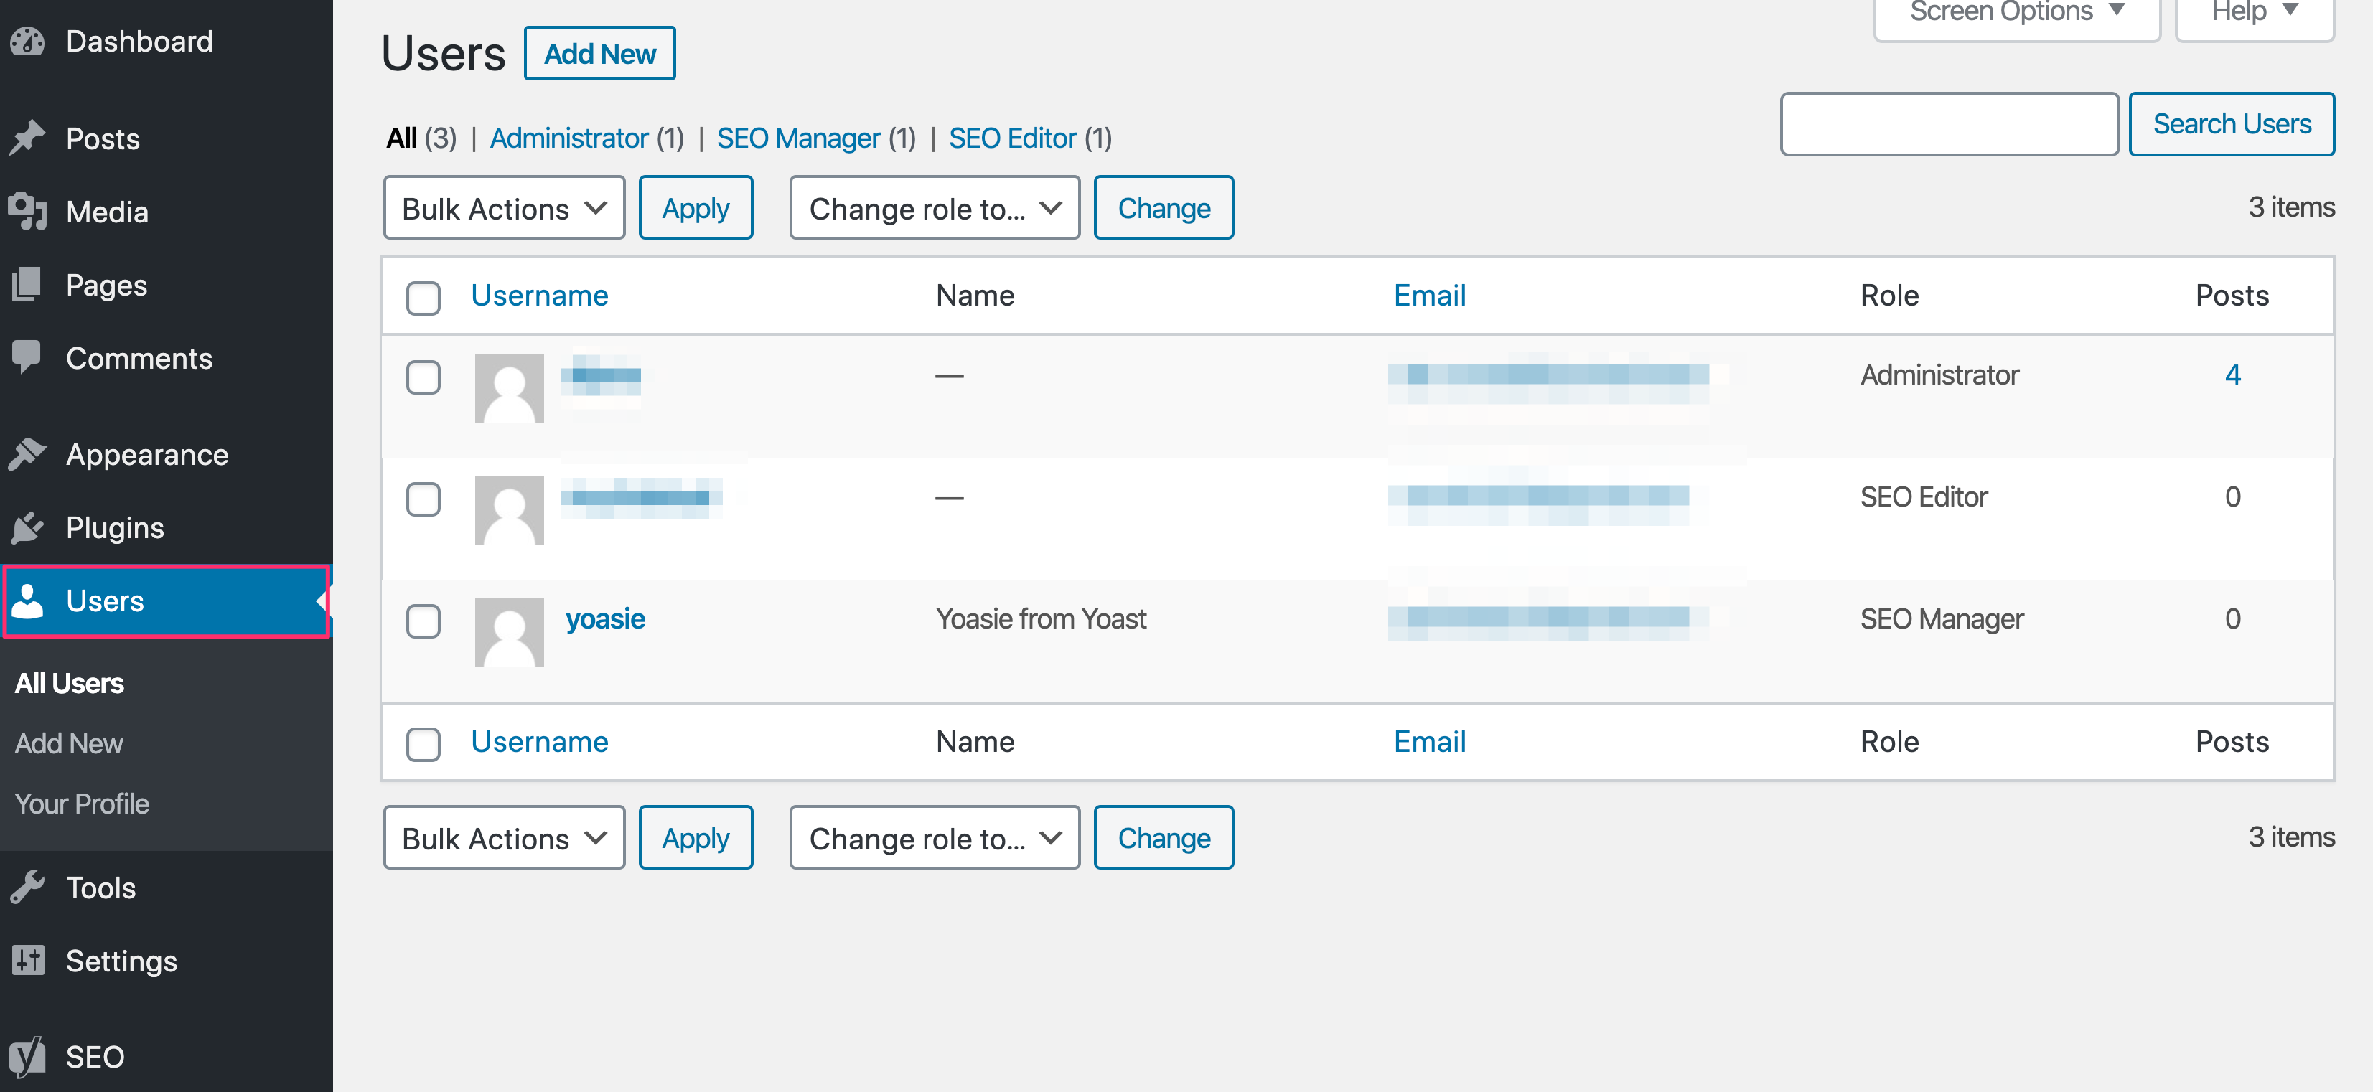The height and width of the screenshot is (1092, 2373).
Task: Open the Media icon in the sidebar
Action: coord(28,212)
